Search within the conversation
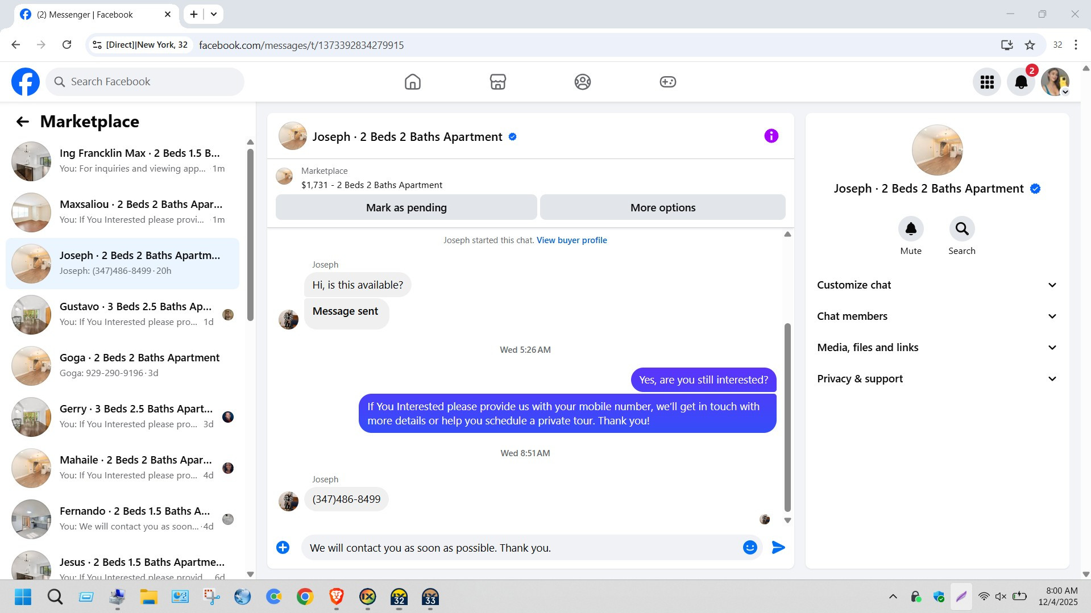The image size is (1091, 613). (x=962, y=229)
